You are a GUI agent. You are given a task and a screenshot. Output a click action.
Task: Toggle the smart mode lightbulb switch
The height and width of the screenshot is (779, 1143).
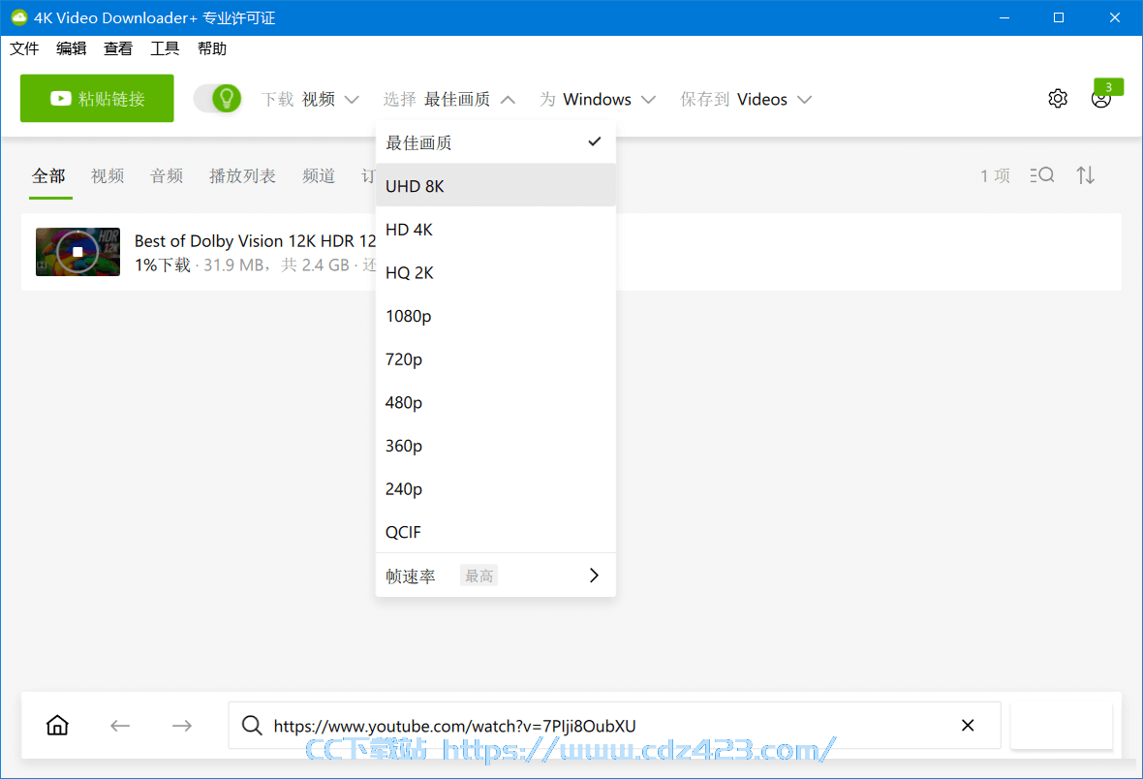pyautogui.click(x=217, y=99)
